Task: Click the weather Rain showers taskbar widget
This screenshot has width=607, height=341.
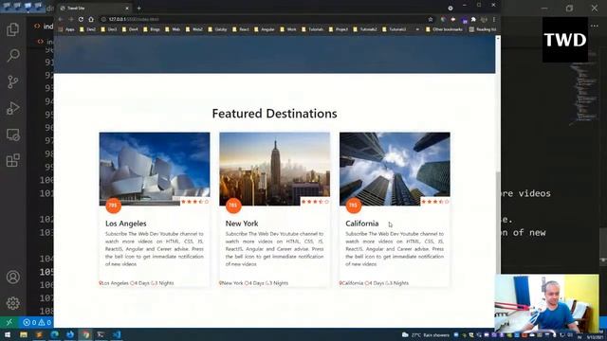Action: click(x=426, y=334)
